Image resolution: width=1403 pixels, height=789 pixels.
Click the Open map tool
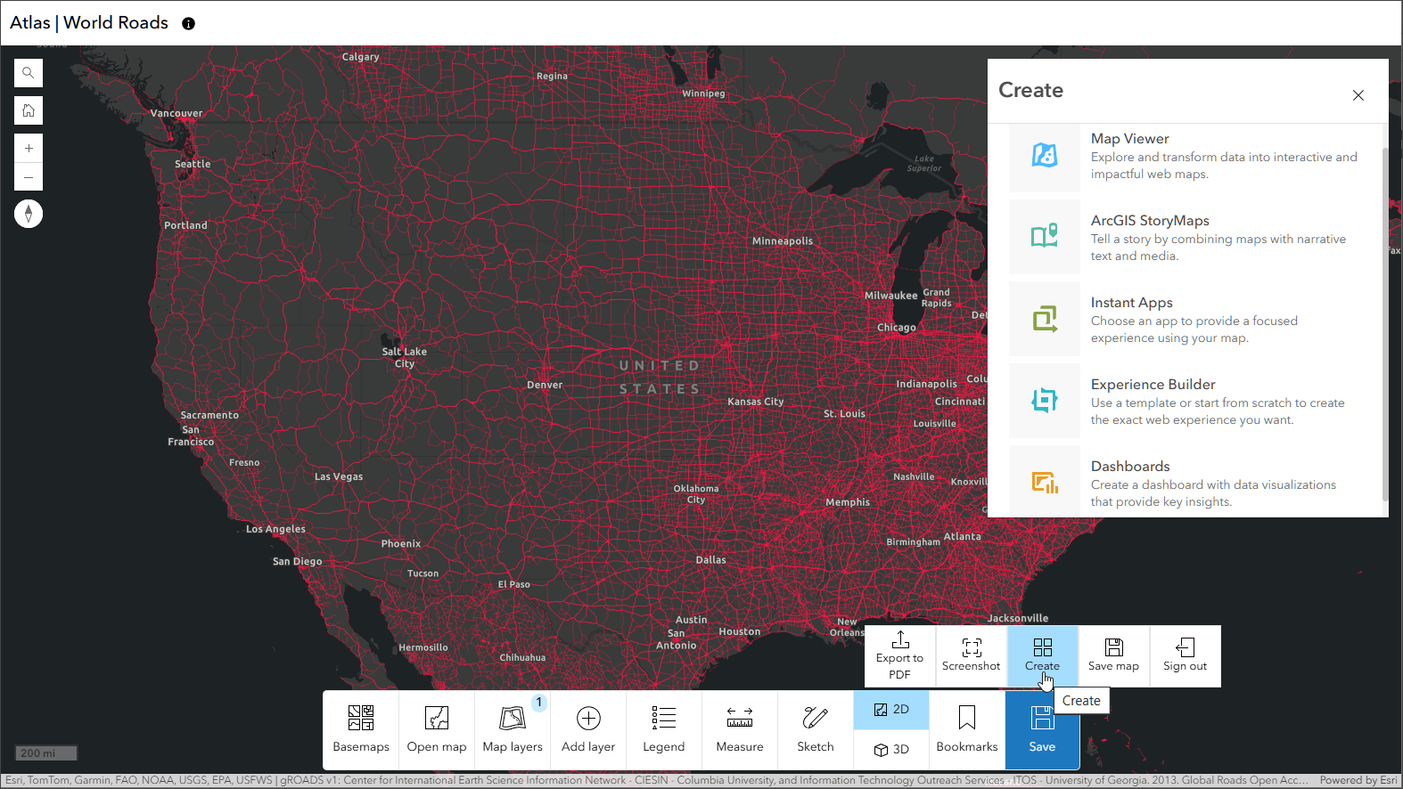coord(437,730)
